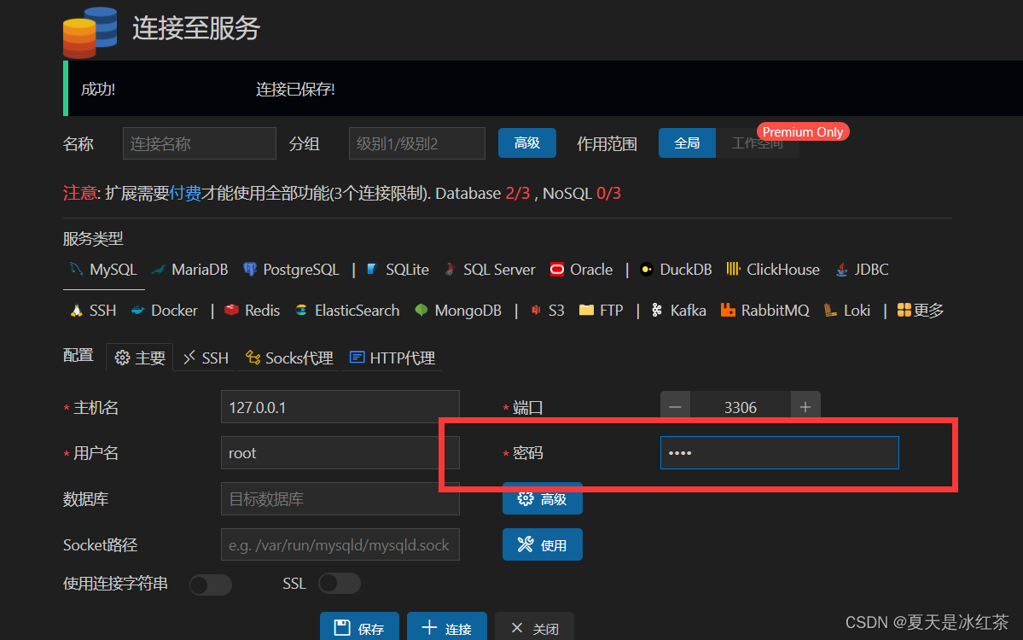Pick the FTP service type
Screen dimensions: 1023x640
coord(601,311)
